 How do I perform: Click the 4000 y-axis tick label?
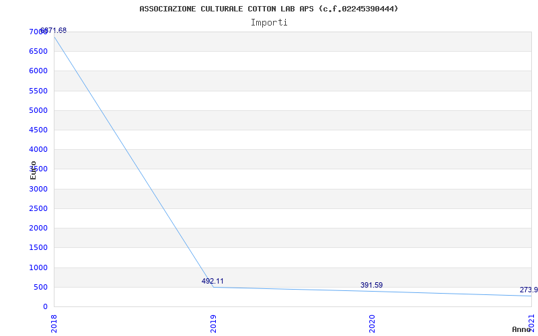coord(38,150)
